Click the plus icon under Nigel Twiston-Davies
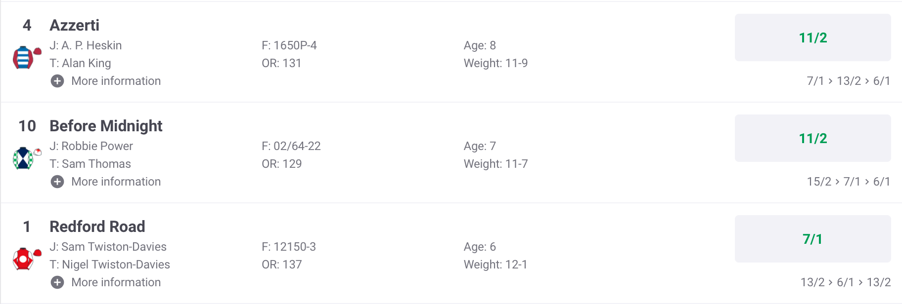The image size is (902, 304). coord(57,282)
